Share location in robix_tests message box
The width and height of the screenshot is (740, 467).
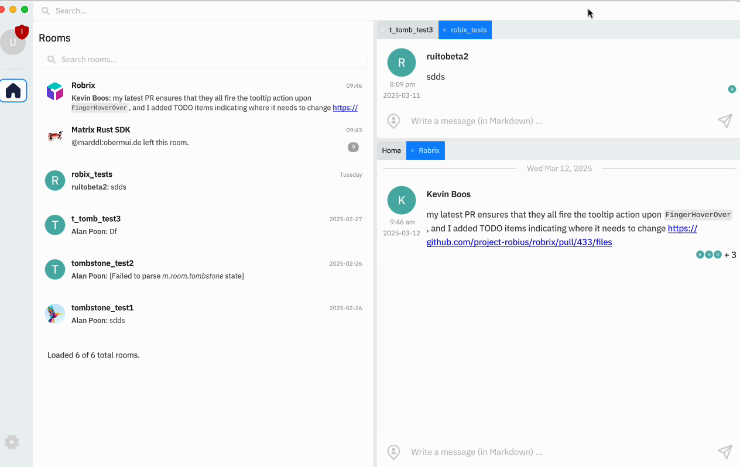pos(393,121)
